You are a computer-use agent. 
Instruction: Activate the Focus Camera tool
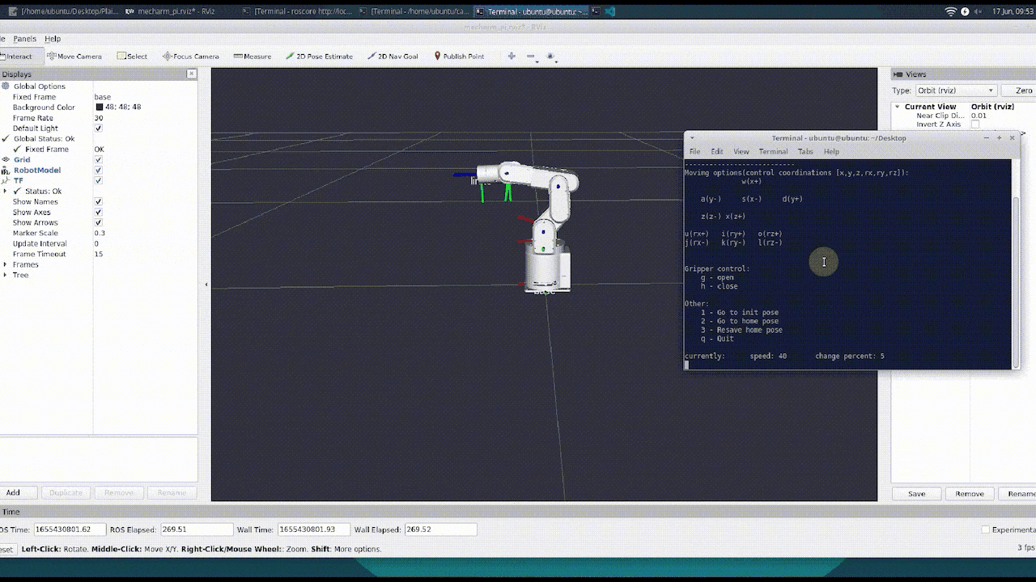(191, 57)
